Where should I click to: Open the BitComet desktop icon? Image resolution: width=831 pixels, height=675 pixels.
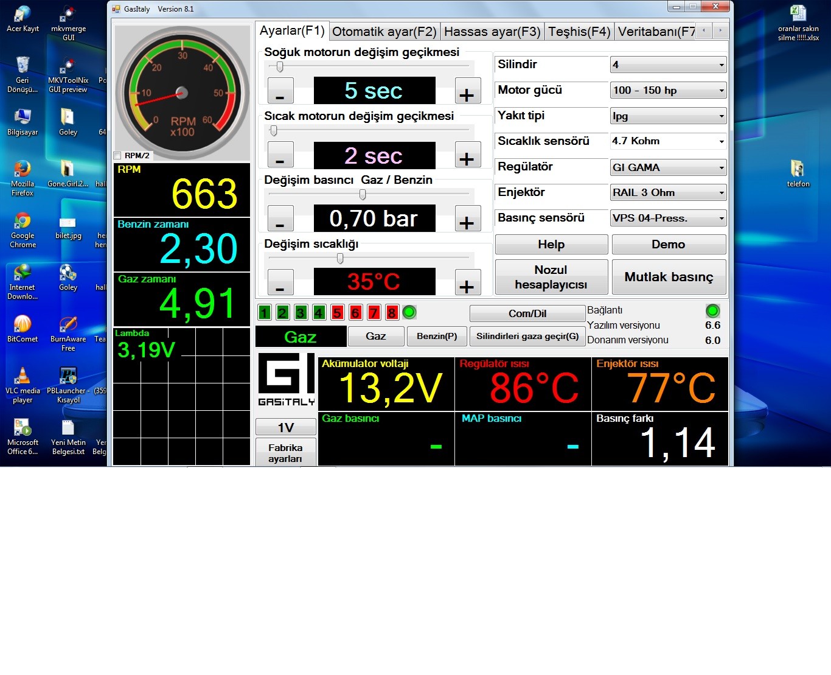pos(23,326)
